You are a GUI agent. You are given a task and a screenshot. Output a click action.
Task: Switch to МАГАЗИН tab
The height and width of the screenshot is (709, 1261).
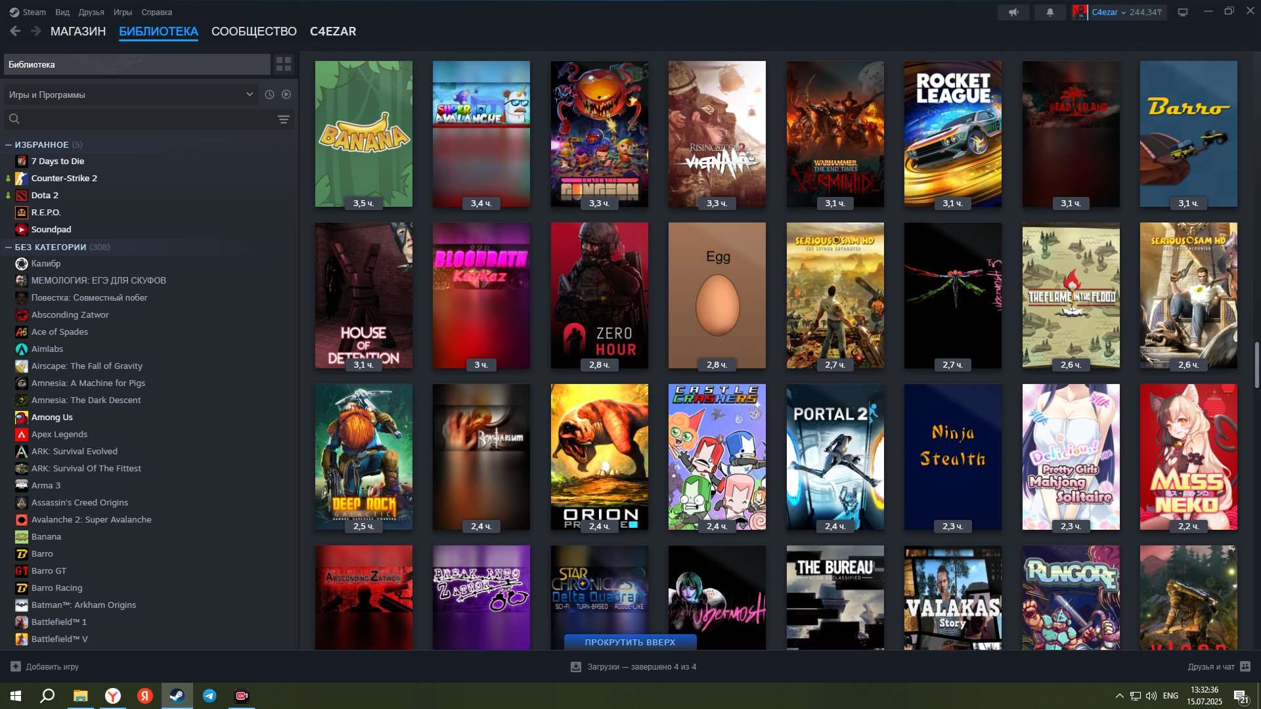(78, 32)
